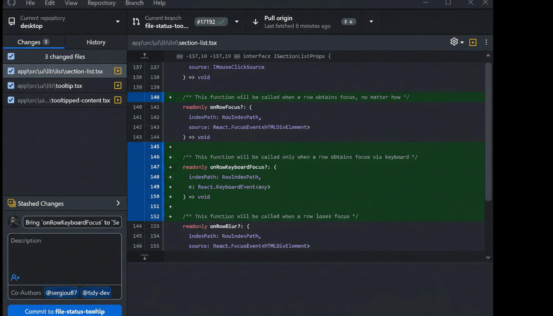Click the @tidy-dev co-author chip
553x316 pixels.
(x=96, y=293)
